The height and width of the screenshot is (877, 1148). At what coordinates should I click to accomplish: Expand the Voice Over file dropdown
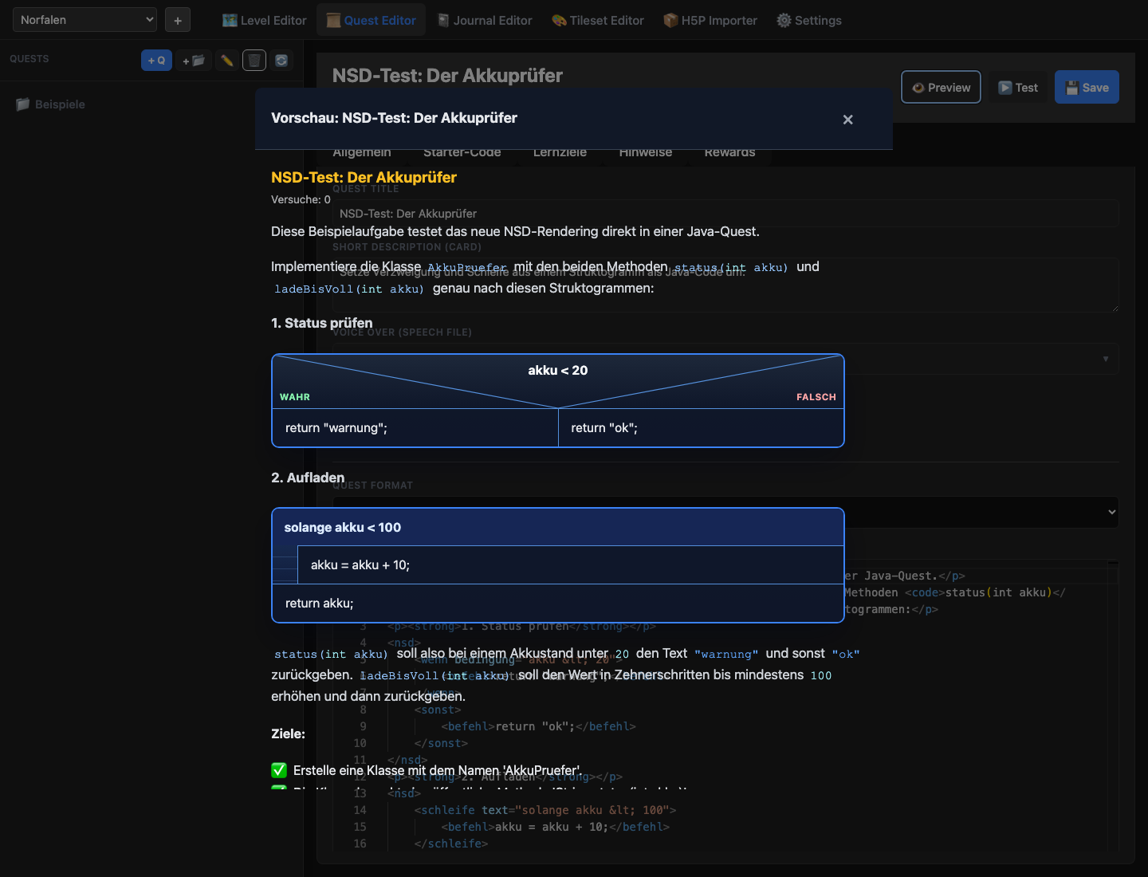point(1105,359)
